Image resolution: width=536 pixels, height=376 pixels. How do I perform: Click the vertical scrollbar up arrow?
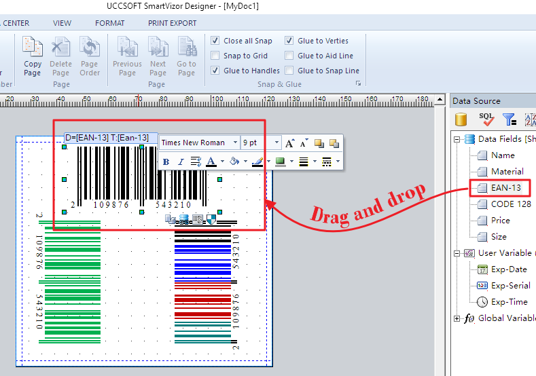[x=440, y=100]
